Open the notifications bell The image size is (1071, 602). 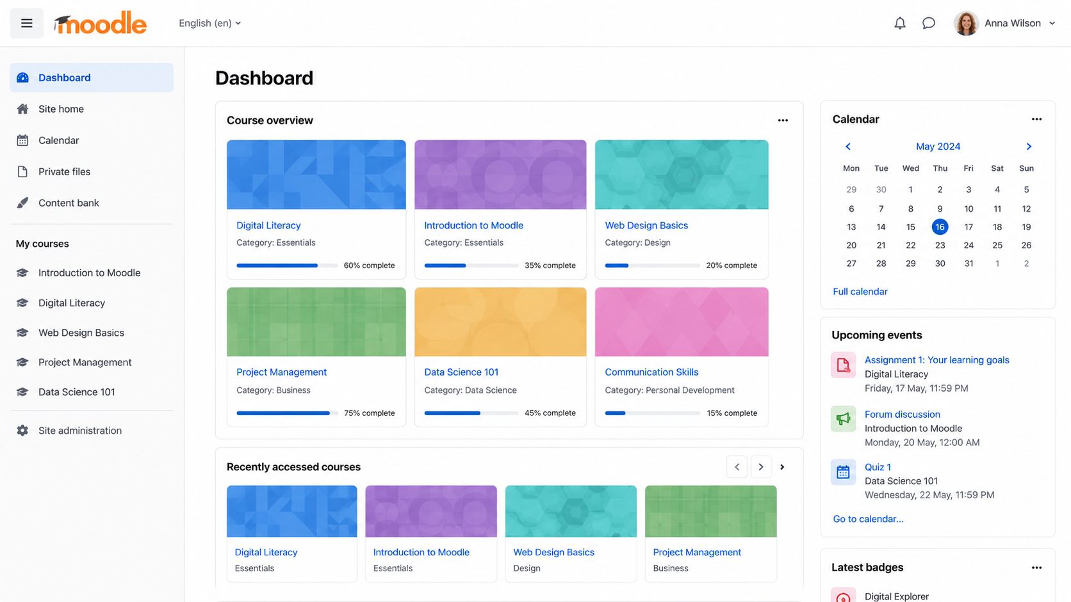pyautogui.click(x=900, y=23)
